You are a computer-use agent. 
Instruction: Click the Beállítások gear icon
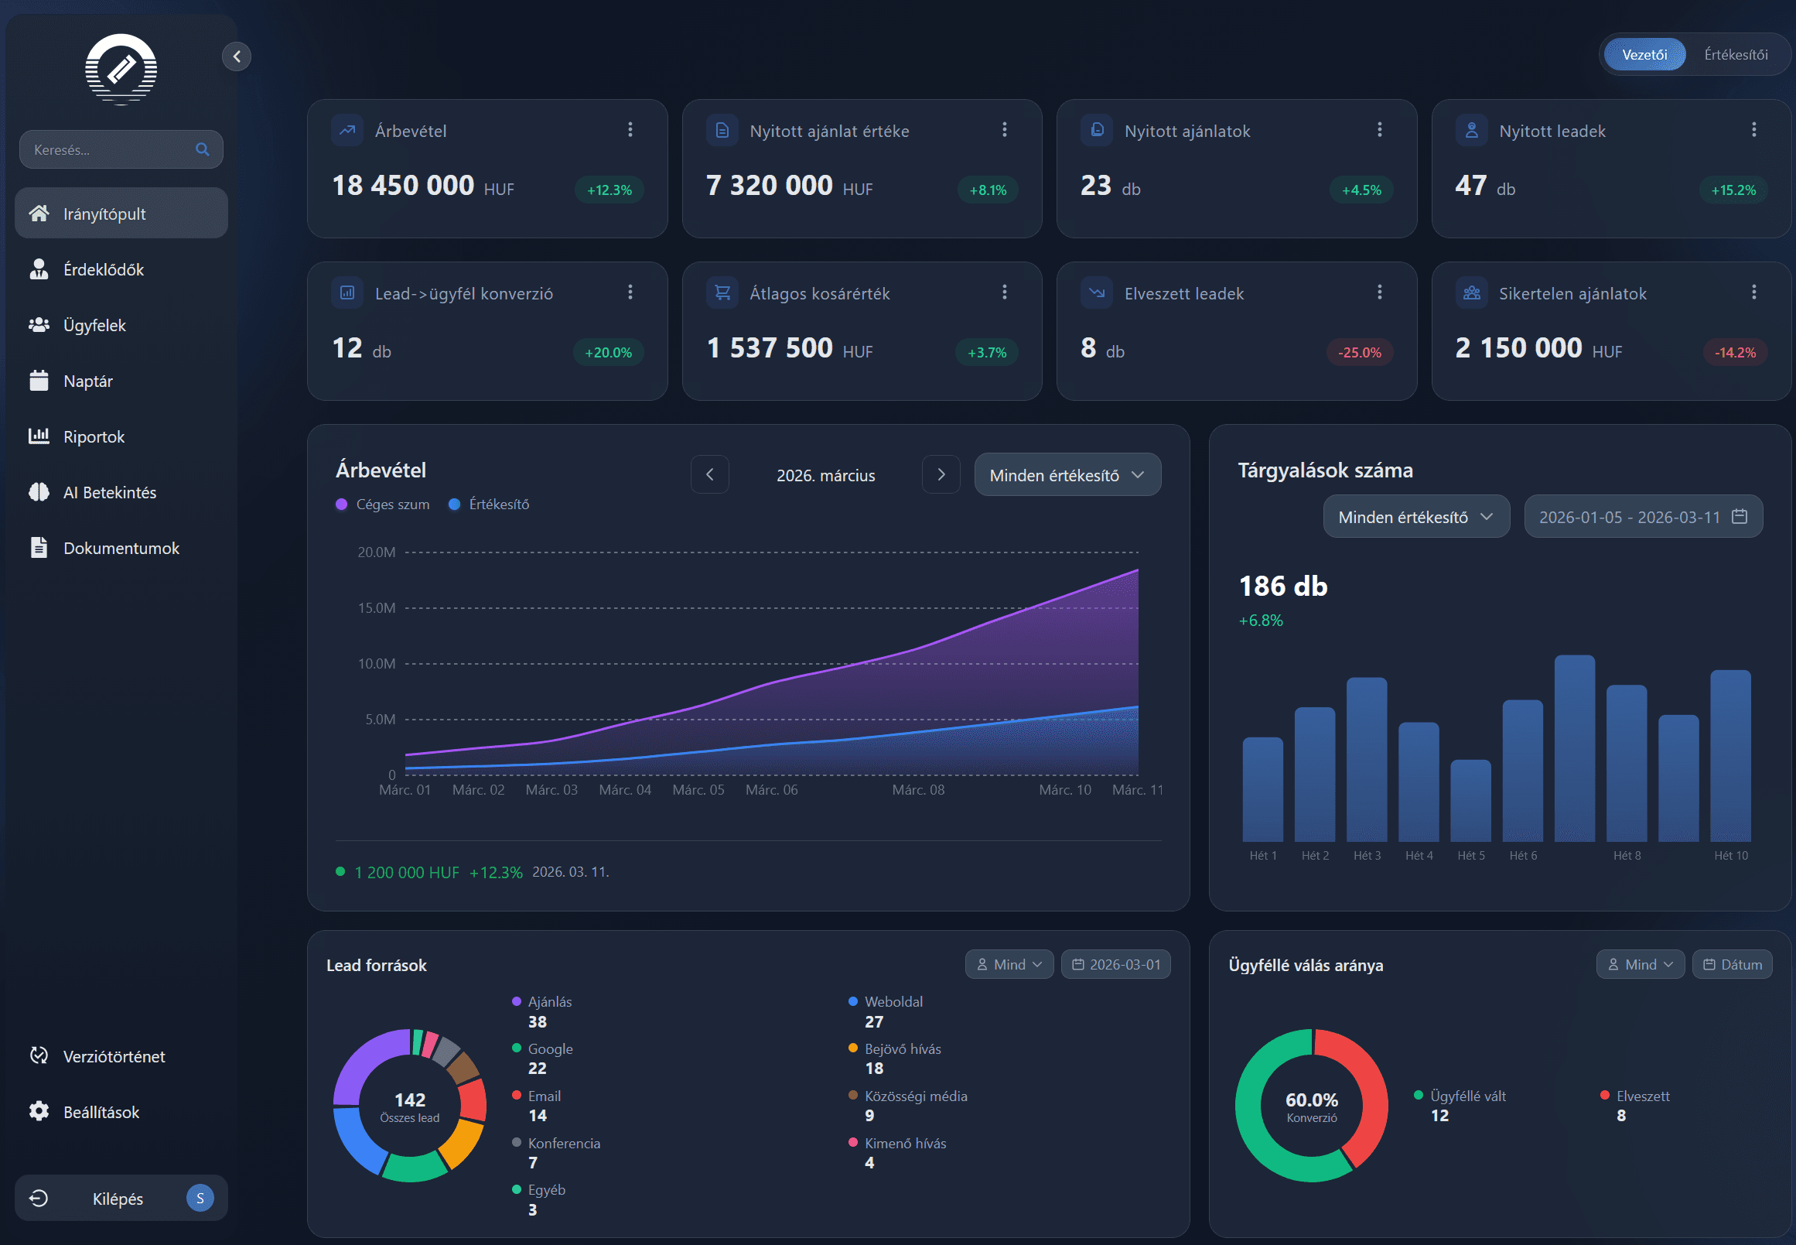tap(39, 1111)
